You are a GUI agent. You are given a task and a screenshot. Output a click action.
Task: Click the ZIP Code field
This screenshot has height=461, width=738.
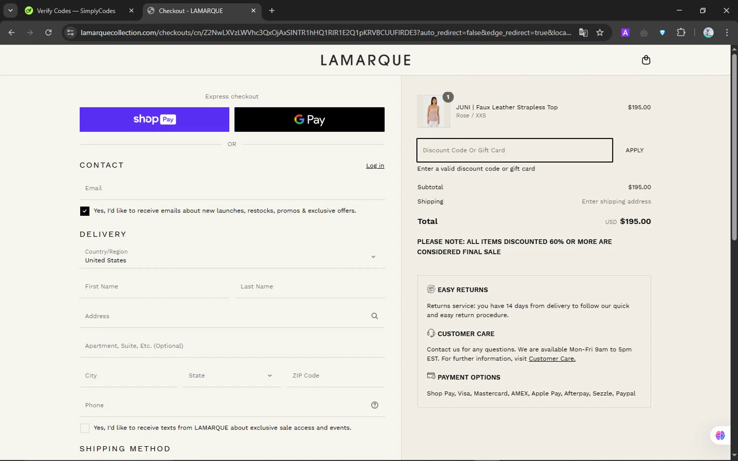coord(336,375)
